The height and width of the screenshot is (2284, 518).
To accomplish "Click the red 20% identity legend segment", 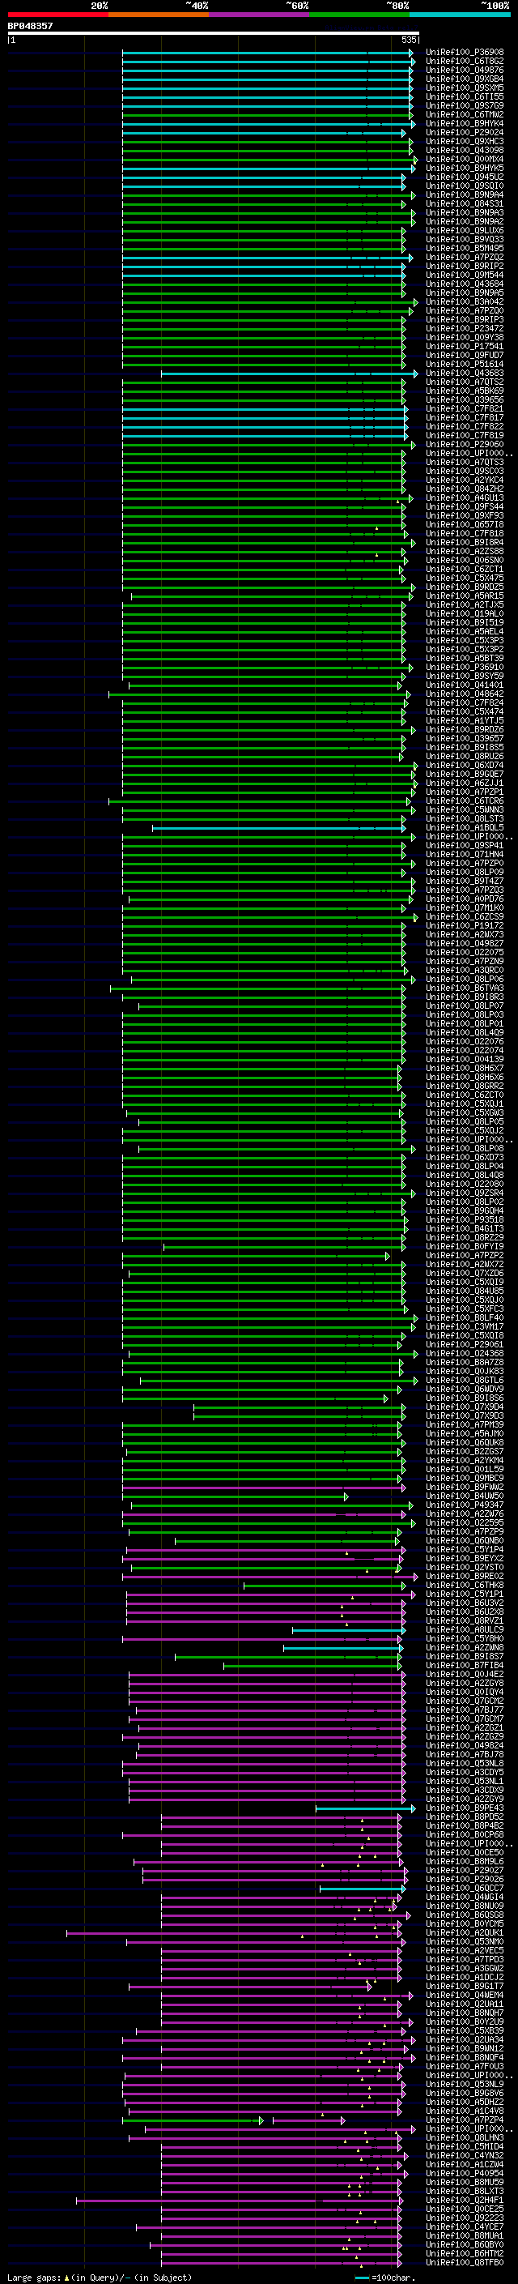I will tap(57, 15).
